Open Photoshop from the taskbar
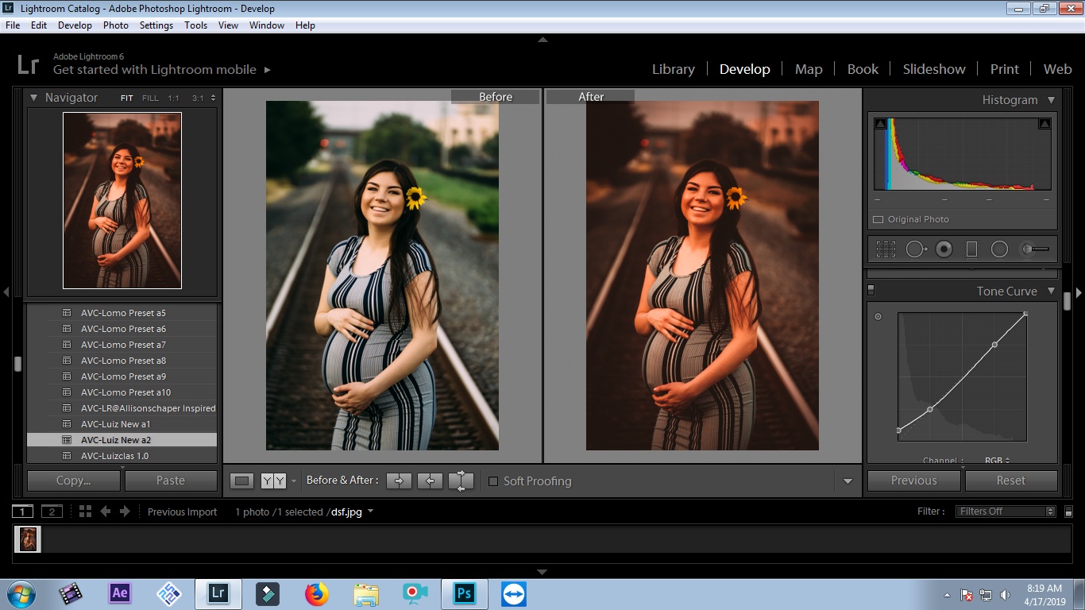1085x610 pixels. (x=464, y=593)
